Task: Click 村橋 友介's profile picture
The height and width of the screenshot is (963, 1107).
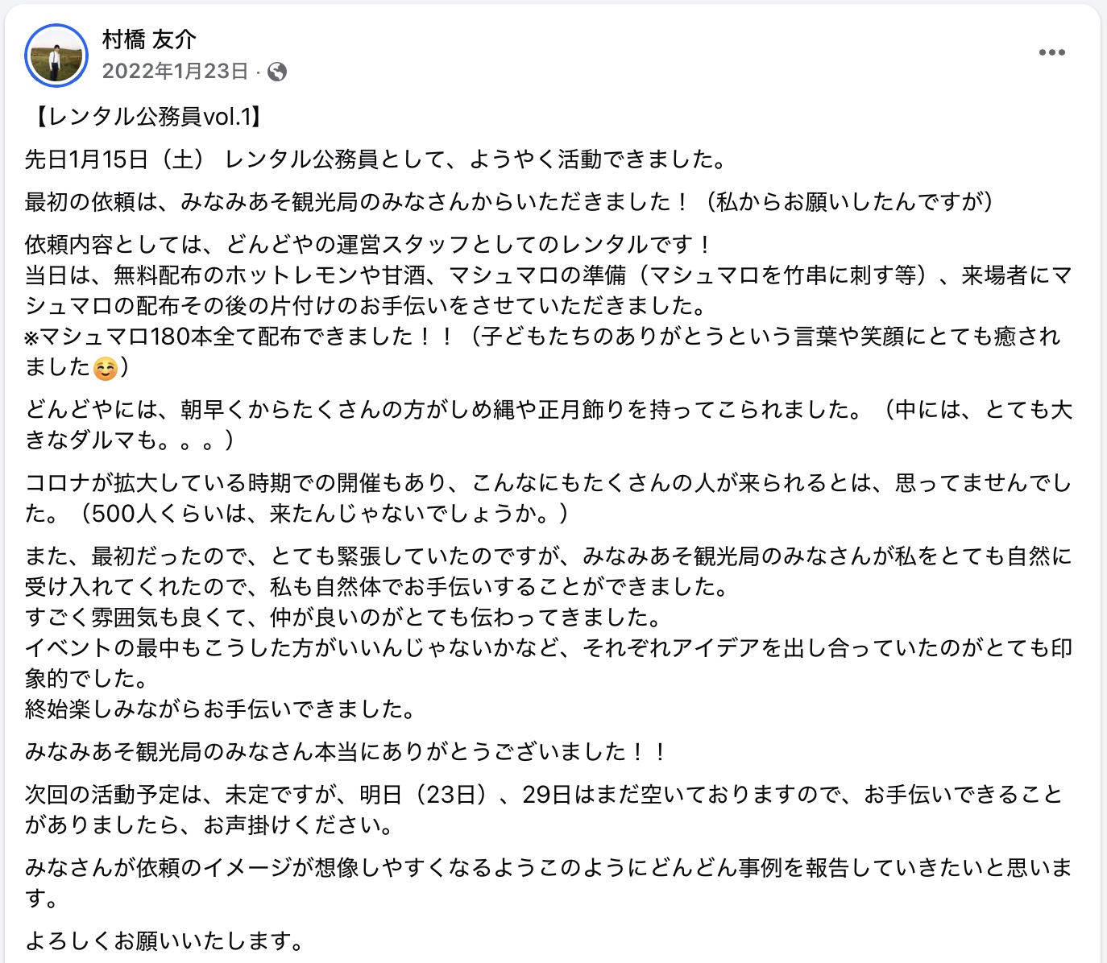Action: pyautogui.click(x=56, y=56)
